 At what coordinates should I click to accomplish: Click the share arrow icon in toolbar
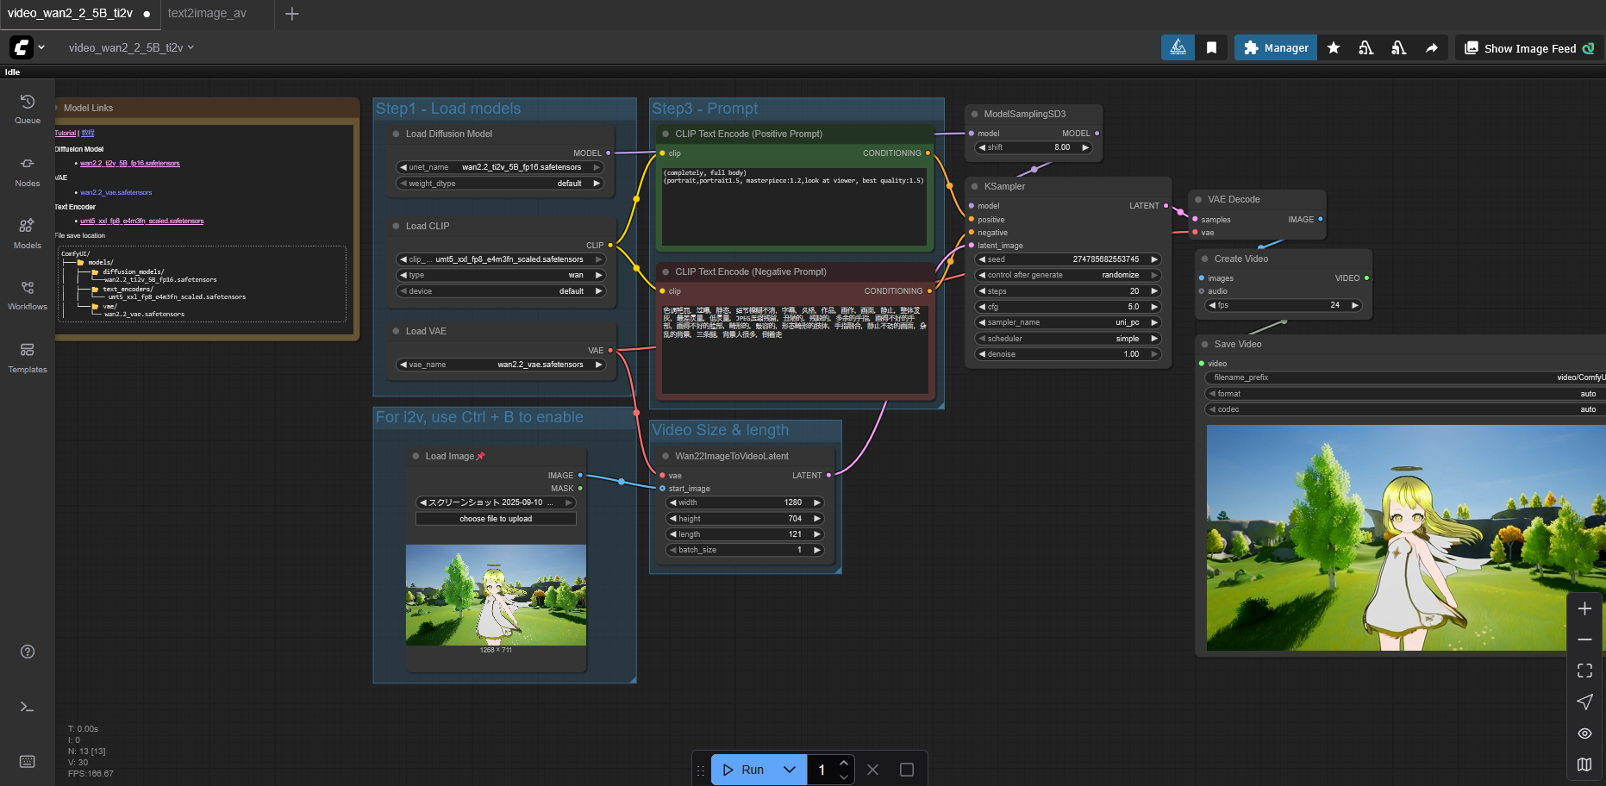[x=1431, y=48]
